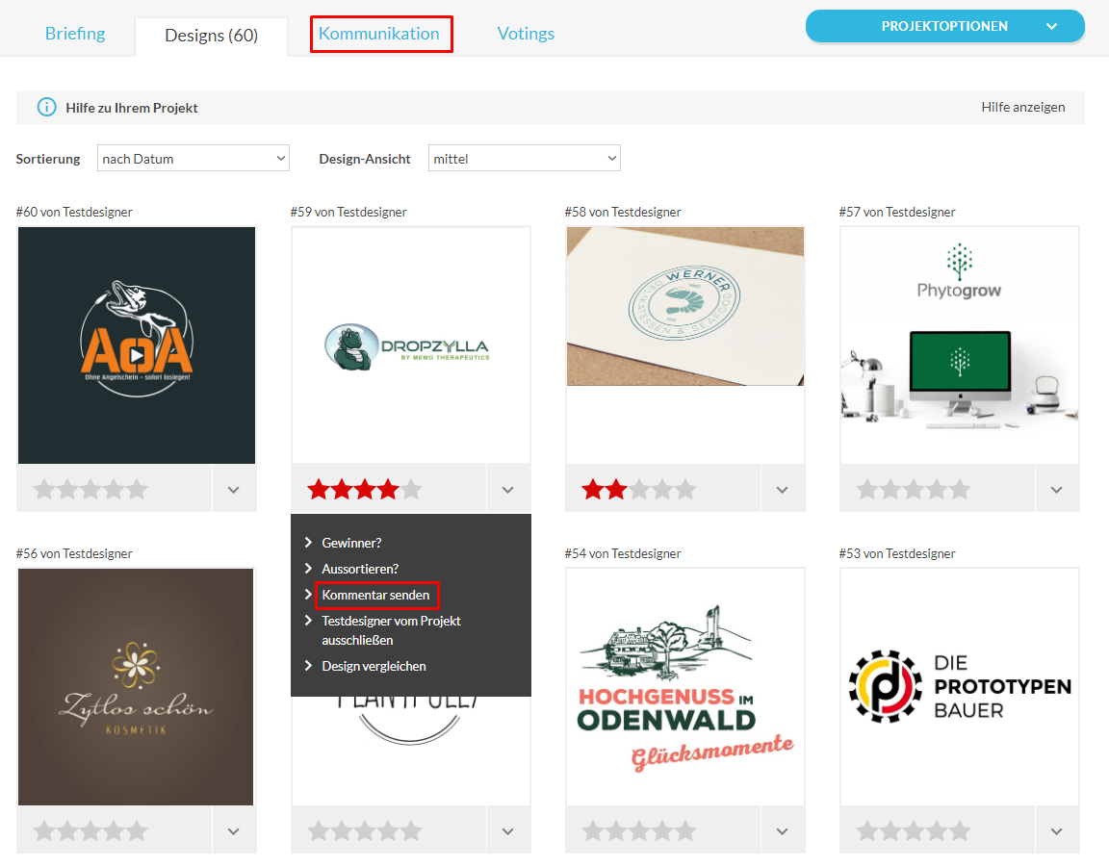Show the options menu for design #57
This screenshot has height=867, width=1109.
click(x=1057, y=490)
